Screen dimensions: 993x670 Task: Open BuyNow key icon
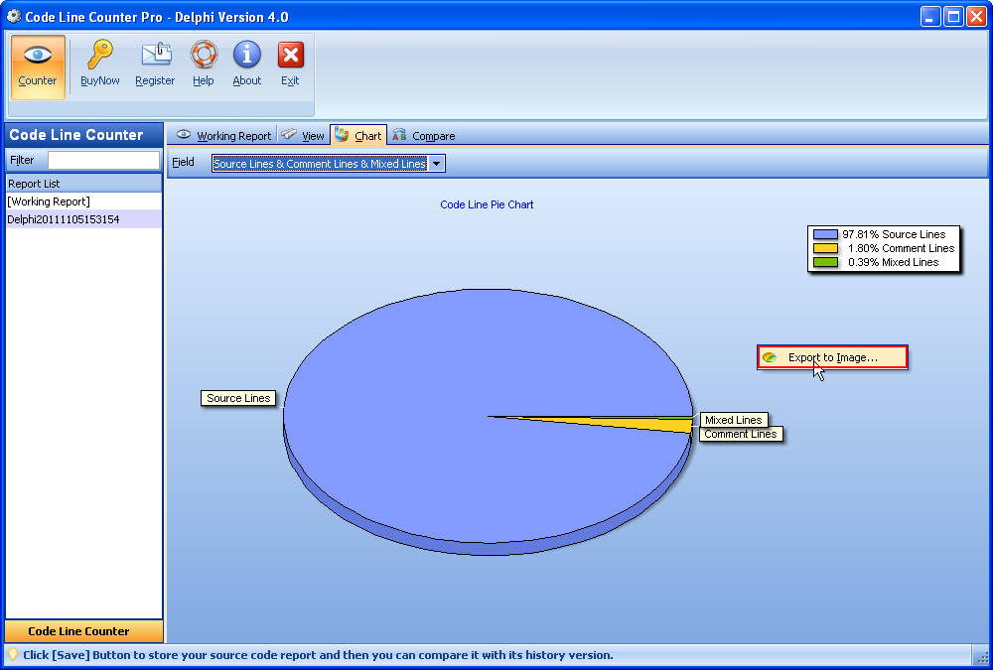100,56
